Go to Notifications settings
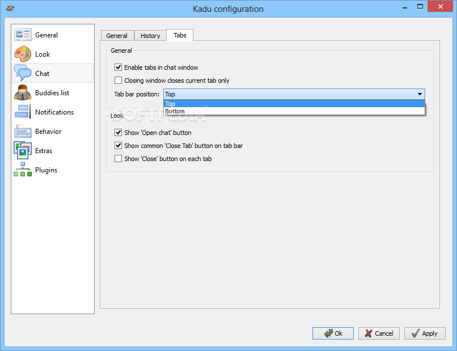The height and width of the screenshot is (351, 457). (x=54, y=112)
